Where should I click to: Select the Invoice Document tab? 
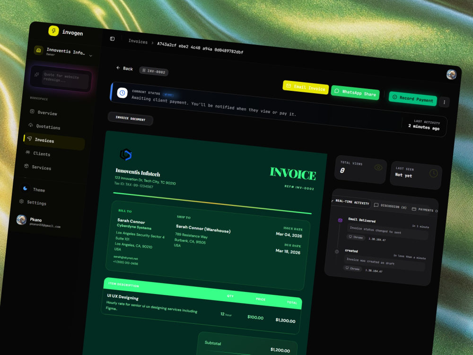click(x=131, y=119)
